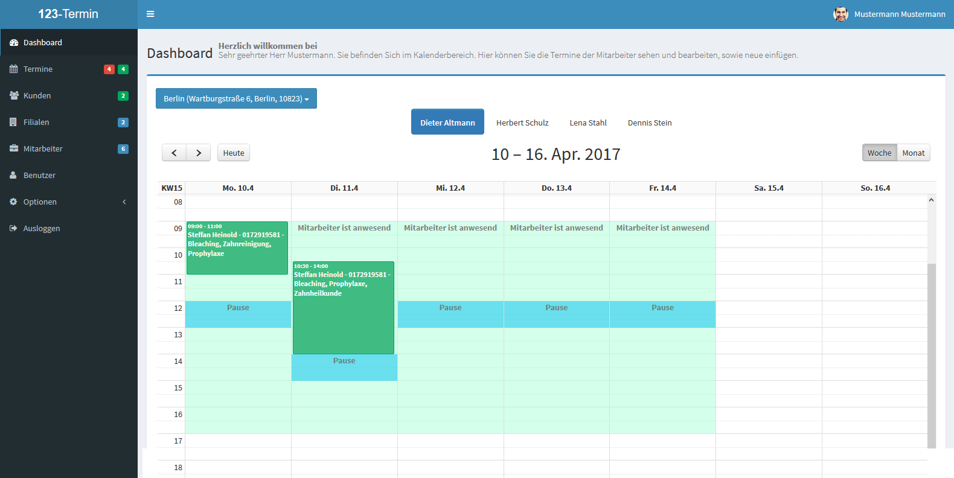
Task: Click the Benutzer person icon in sidebar
Action: [x=14, y=176]
